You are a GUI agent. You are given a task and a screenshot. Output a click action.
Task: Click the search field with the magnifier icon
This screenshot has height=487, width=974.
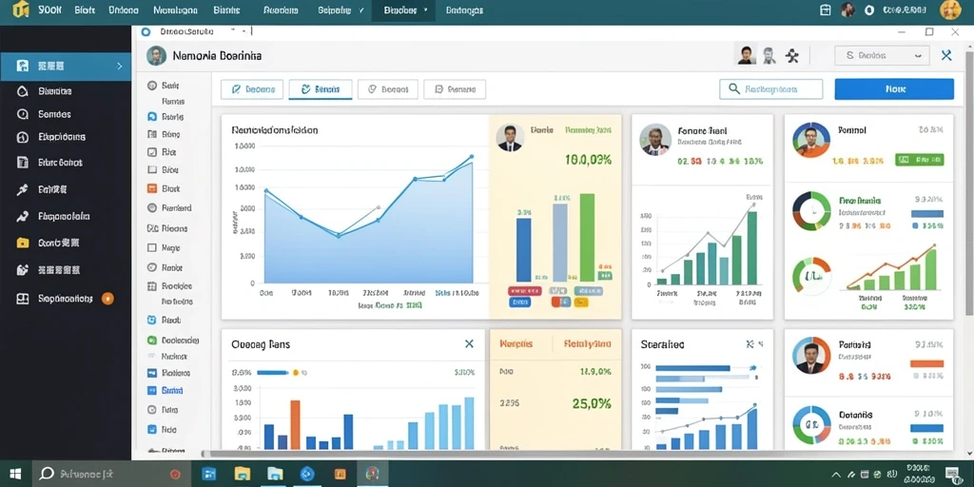coord(770,88)
